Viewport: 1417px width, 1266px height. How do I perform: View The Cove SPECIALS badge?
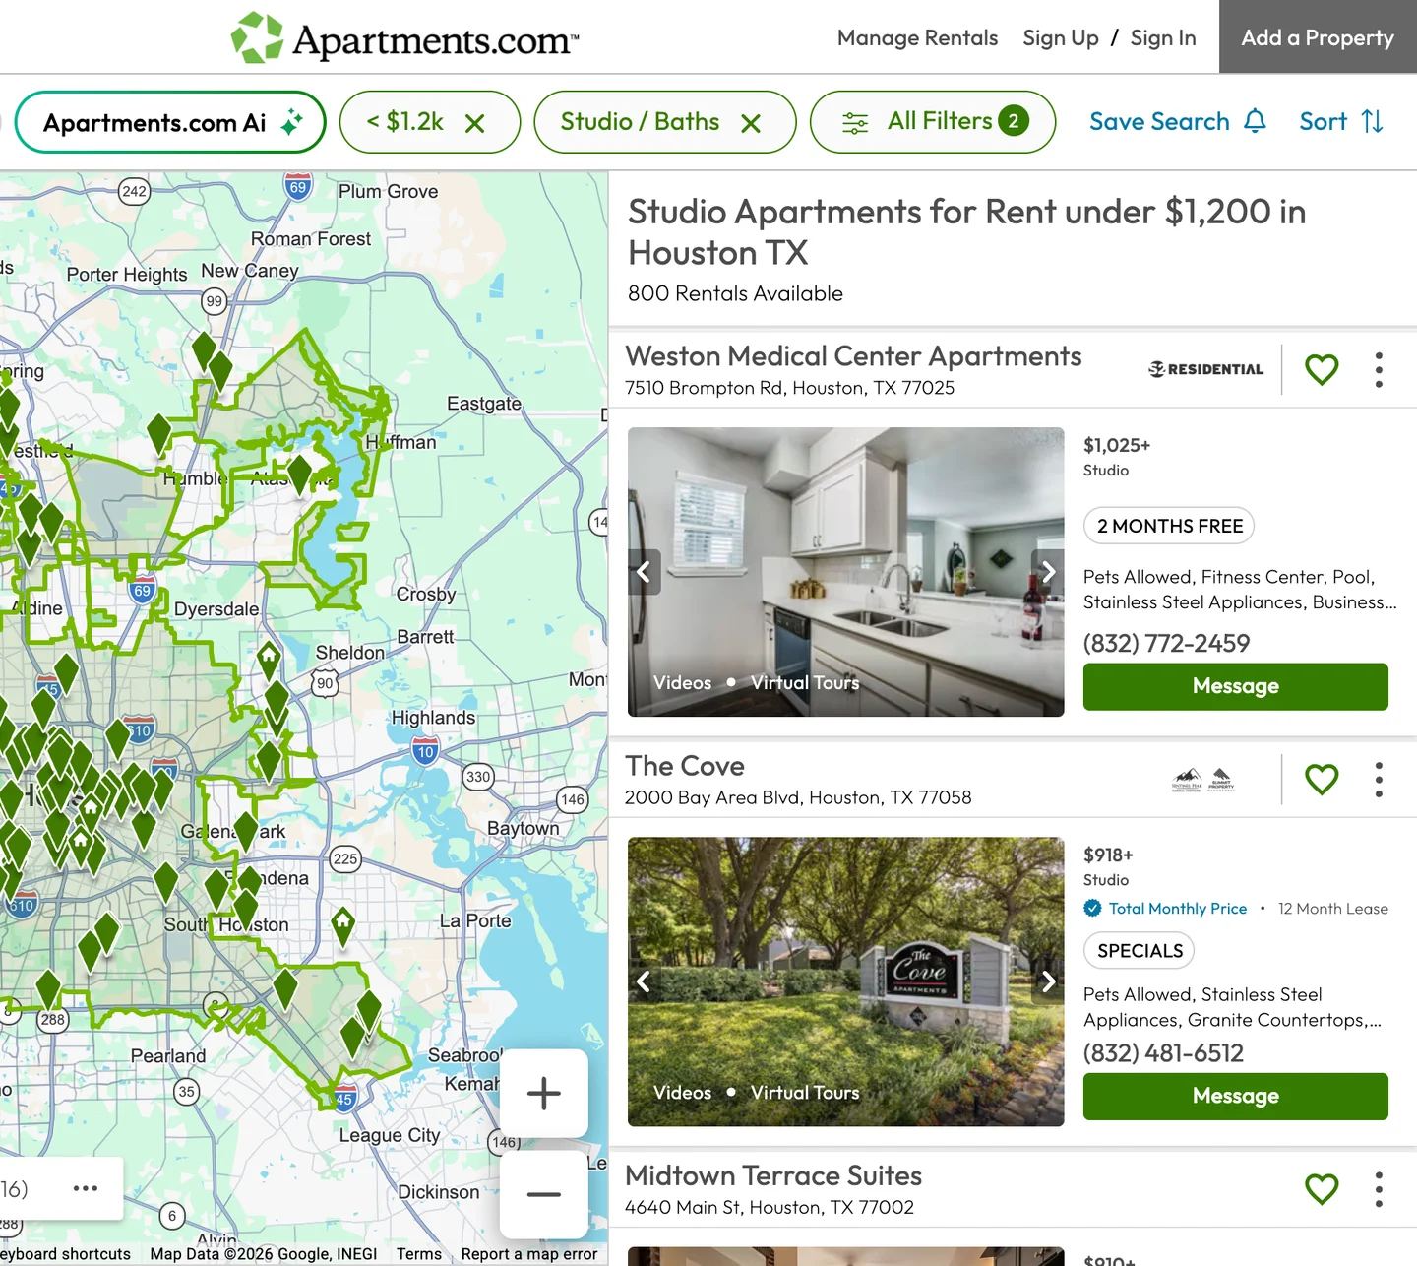(x=1140, y=951)
